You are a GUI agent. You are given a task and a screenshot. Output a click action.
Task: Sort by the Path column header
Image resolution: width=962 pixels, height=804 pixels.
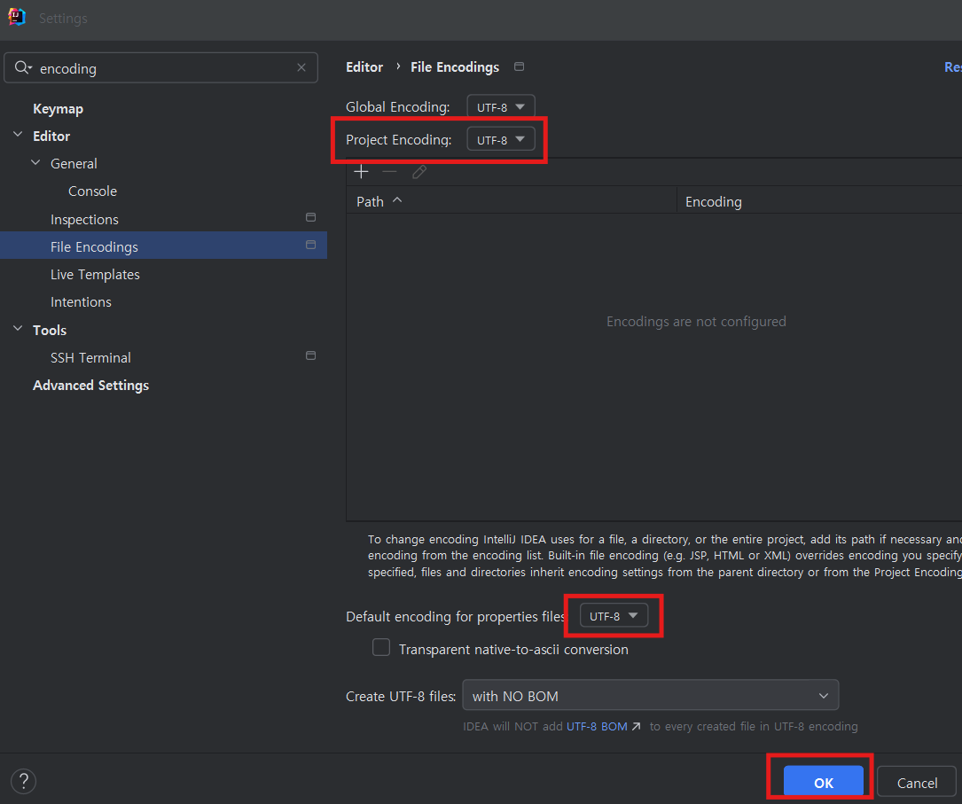[x=511, y=201]
